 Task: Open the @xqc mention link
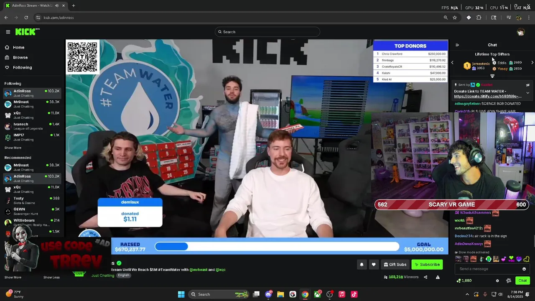[221, 270]
